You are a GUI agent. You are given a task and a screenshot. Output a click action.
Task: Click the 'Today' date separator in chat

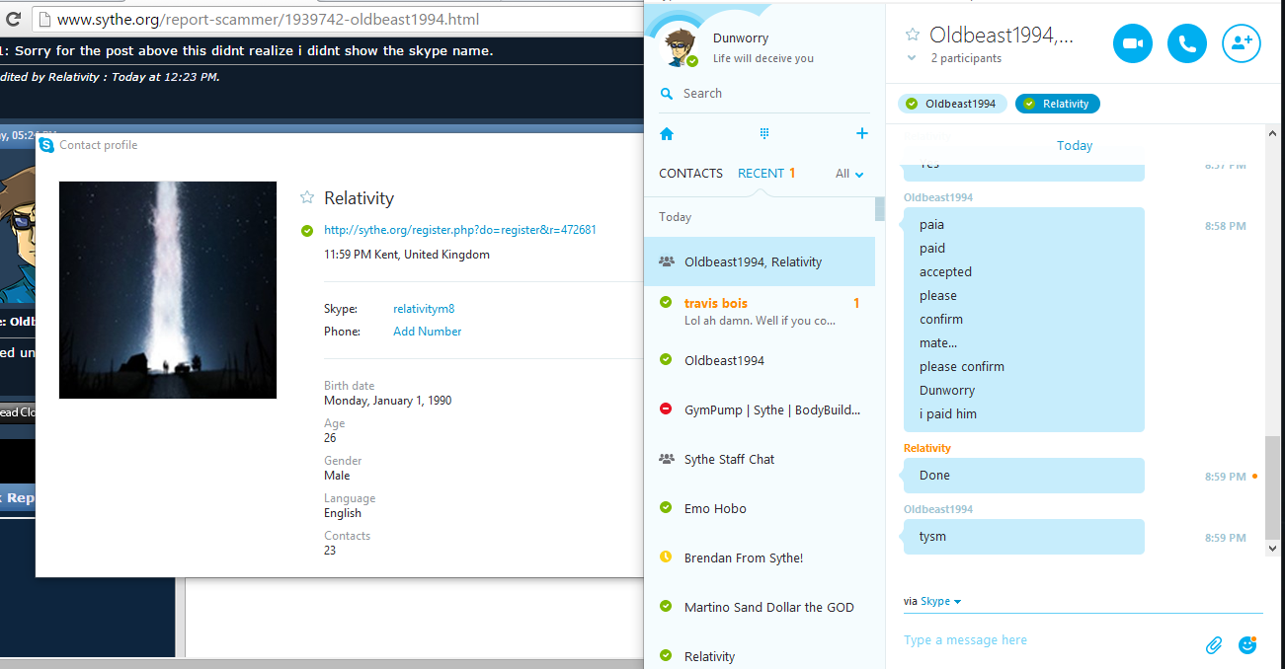point(1075,145)
